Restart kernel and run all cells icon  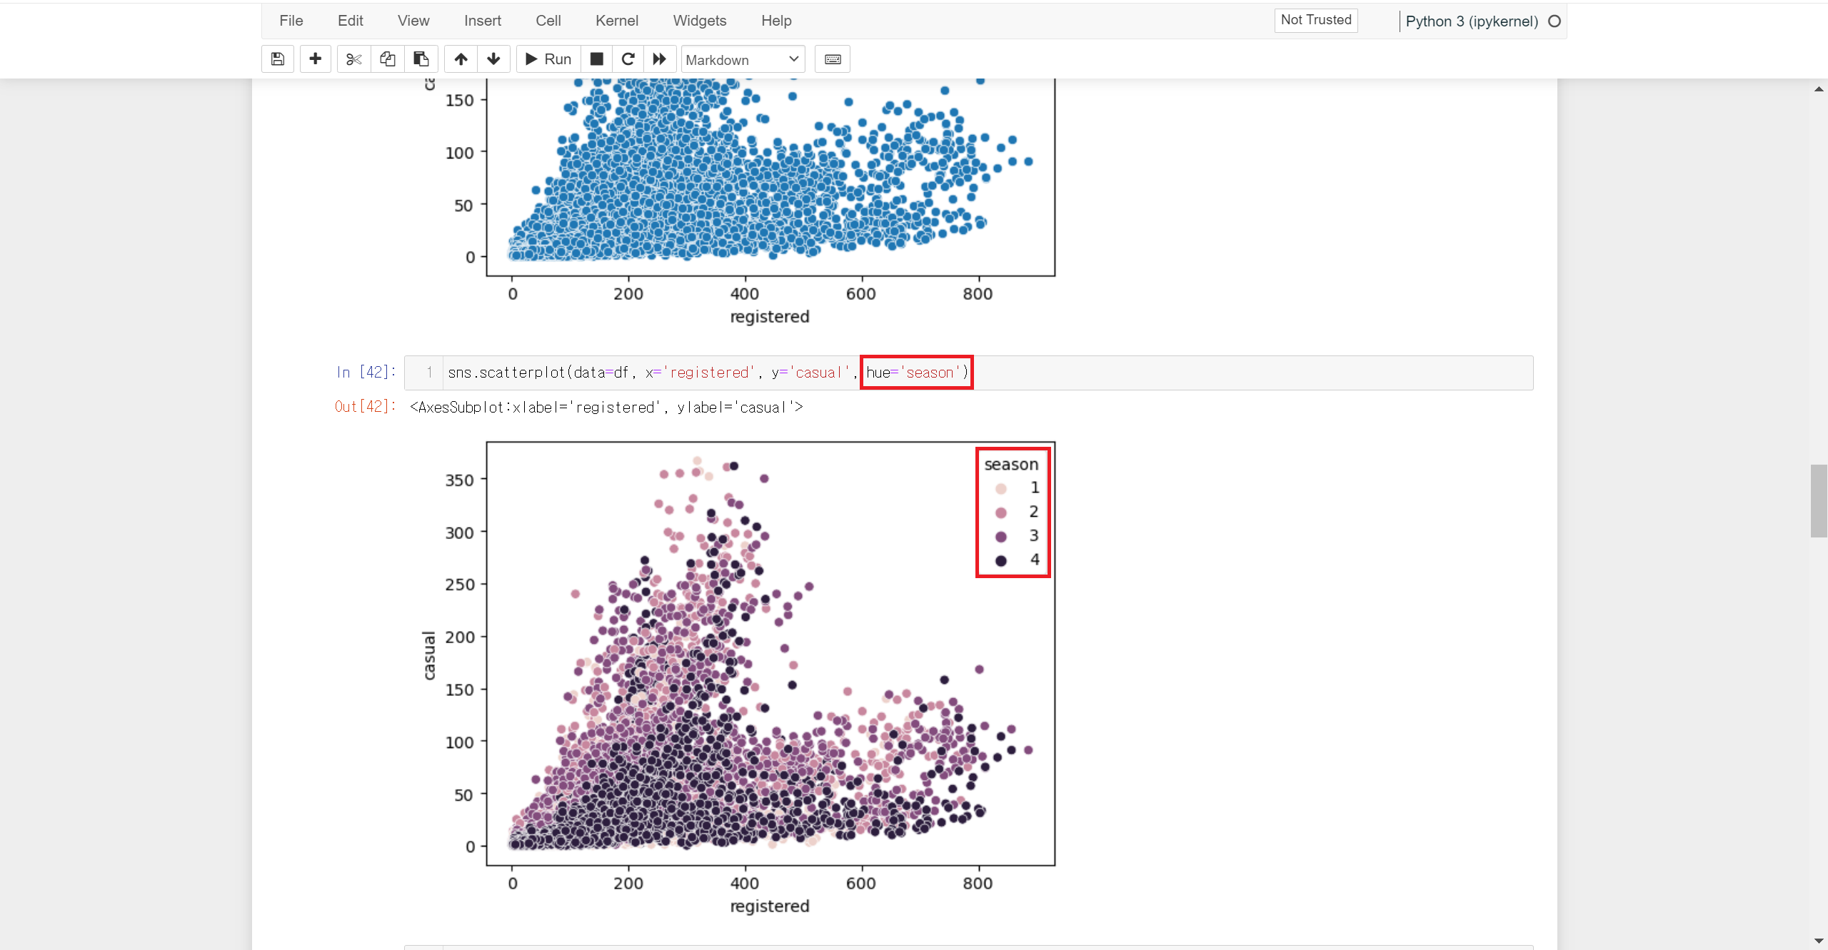coord(660,59)
